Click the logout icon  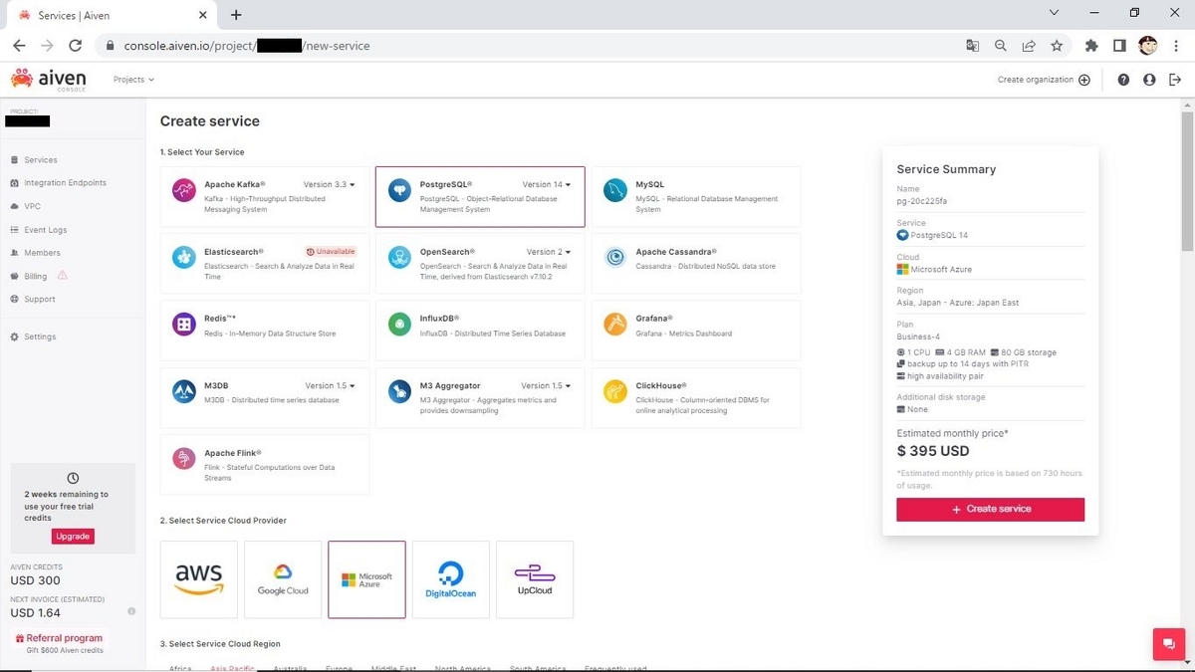coord(1175,80)
